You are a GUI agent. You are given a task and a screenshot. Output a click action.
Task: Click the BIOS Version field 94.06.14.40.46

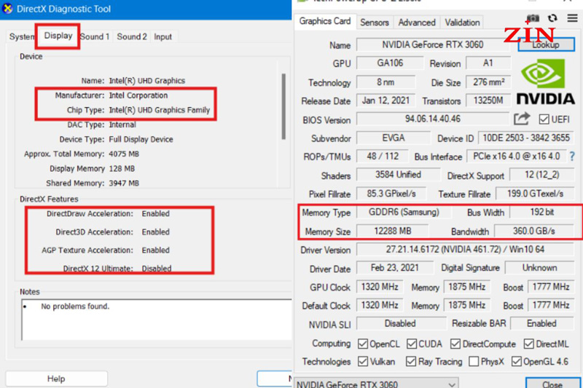[433, 119]
